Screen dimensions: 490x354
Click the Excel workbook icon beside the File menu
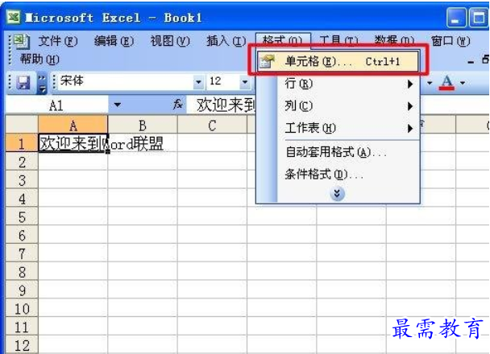tap(21, 42)
